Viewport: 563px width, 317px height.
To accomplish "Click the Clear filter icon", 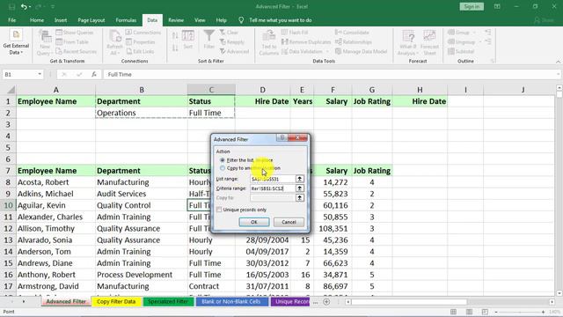I will (223, 33).
